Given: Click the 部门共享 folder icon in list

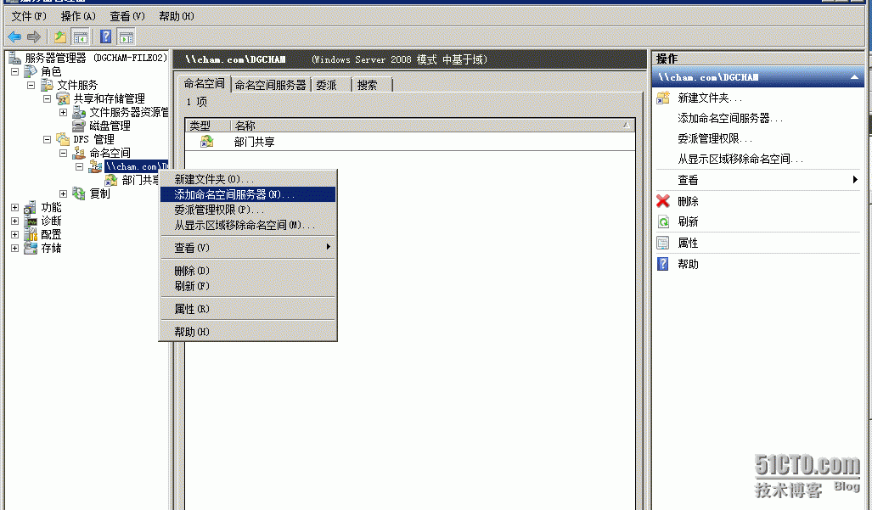Looking at the screenshot, I should tap(207, 142).
